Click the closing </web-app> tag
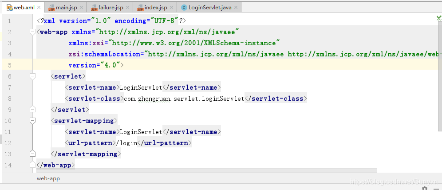The width and height of the screenshot is (442, 190). [56, 165]
